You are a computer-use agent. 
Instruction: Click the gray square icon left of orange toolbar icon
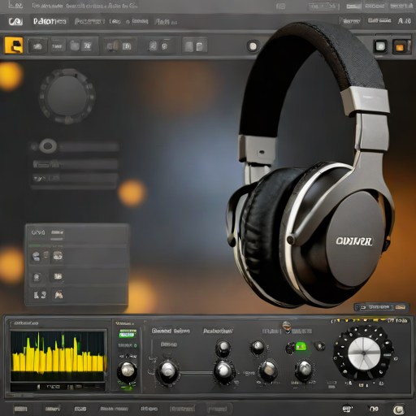[x=380, y=46]
